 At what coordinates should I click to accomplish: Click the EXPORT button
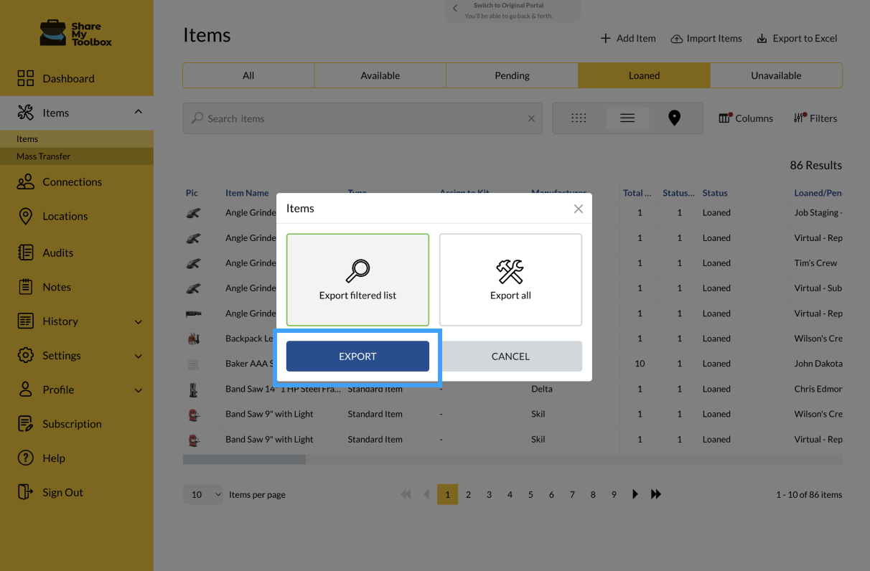tap(357, 357)
